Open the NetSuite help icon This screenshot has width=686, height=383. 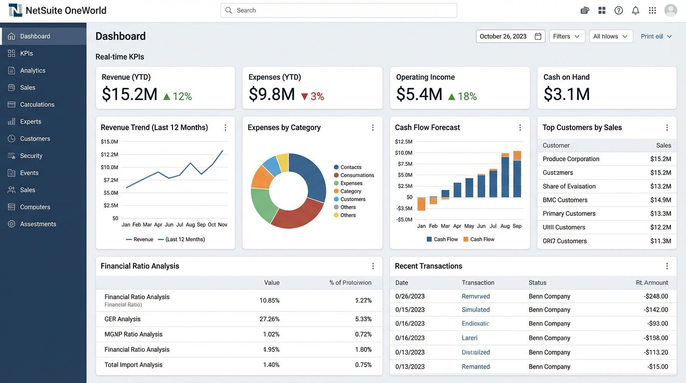(x=619, y=10)
